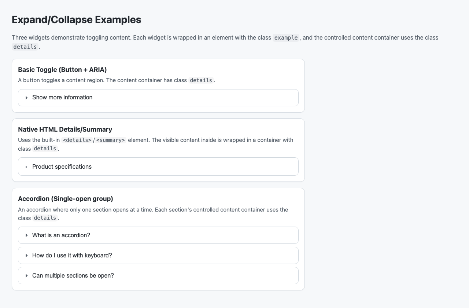Expand the "Show more information" region
This screenshot has height=308, width=469.
62,98
